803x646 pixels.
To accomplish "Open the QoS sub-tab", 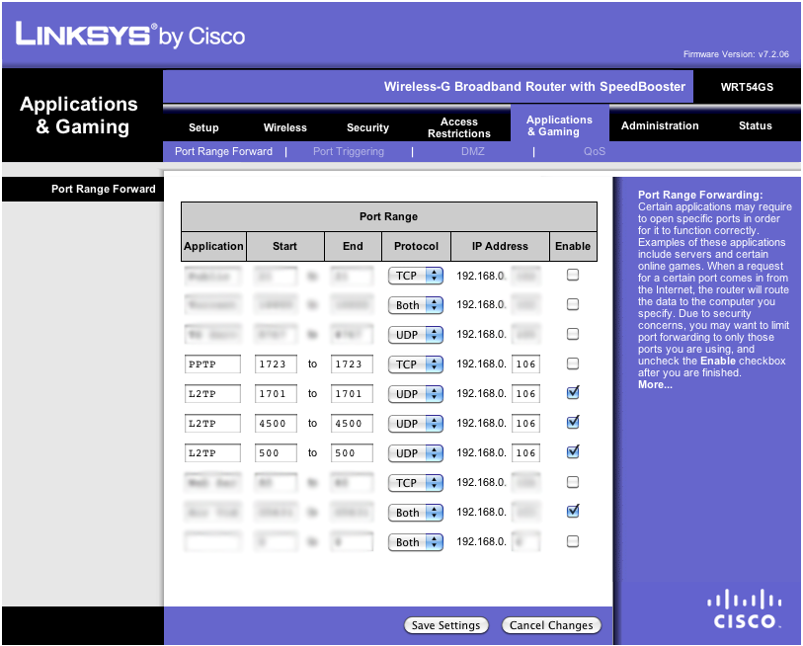I will coord(594,152).
